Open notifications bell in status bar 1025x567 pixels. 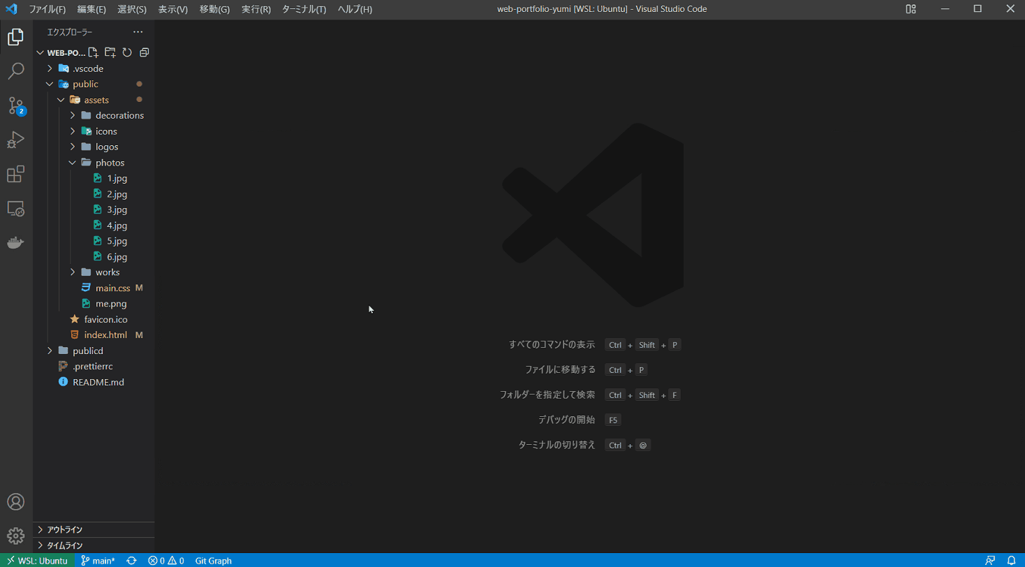pos(1011,561)
